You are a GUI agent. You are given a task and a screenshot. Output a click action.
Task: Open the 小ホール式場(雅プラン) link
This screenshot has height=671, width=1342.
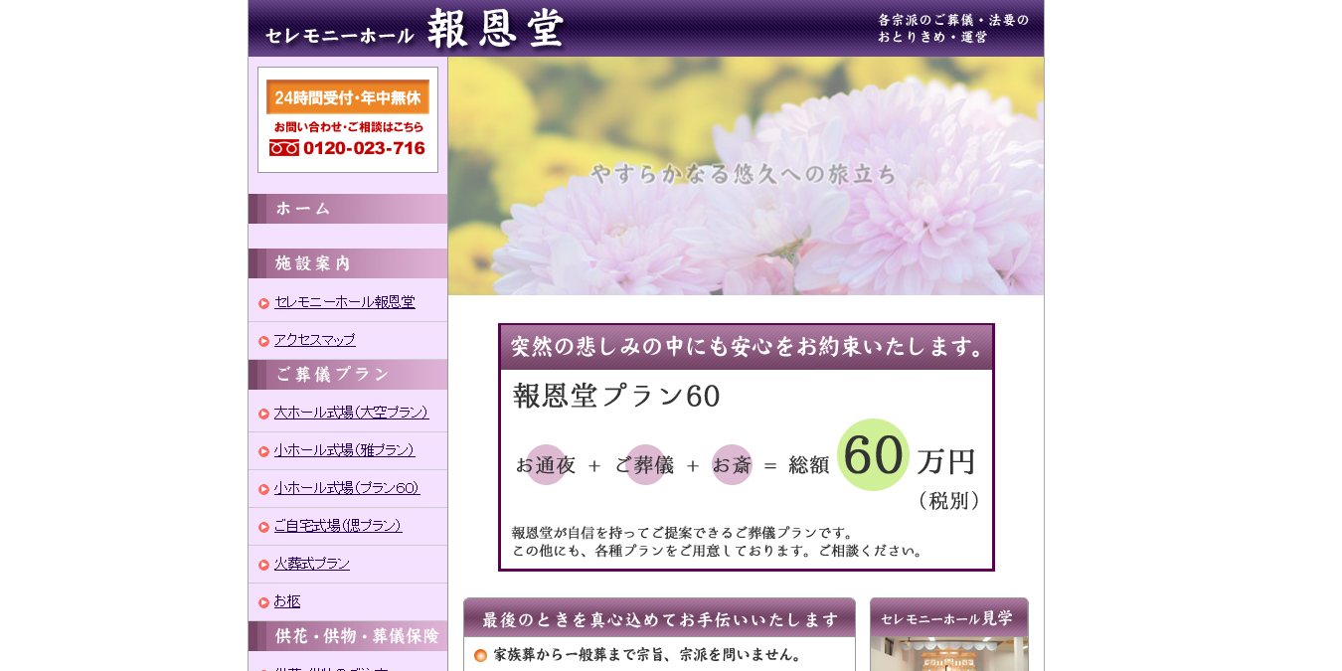[345, 450]
